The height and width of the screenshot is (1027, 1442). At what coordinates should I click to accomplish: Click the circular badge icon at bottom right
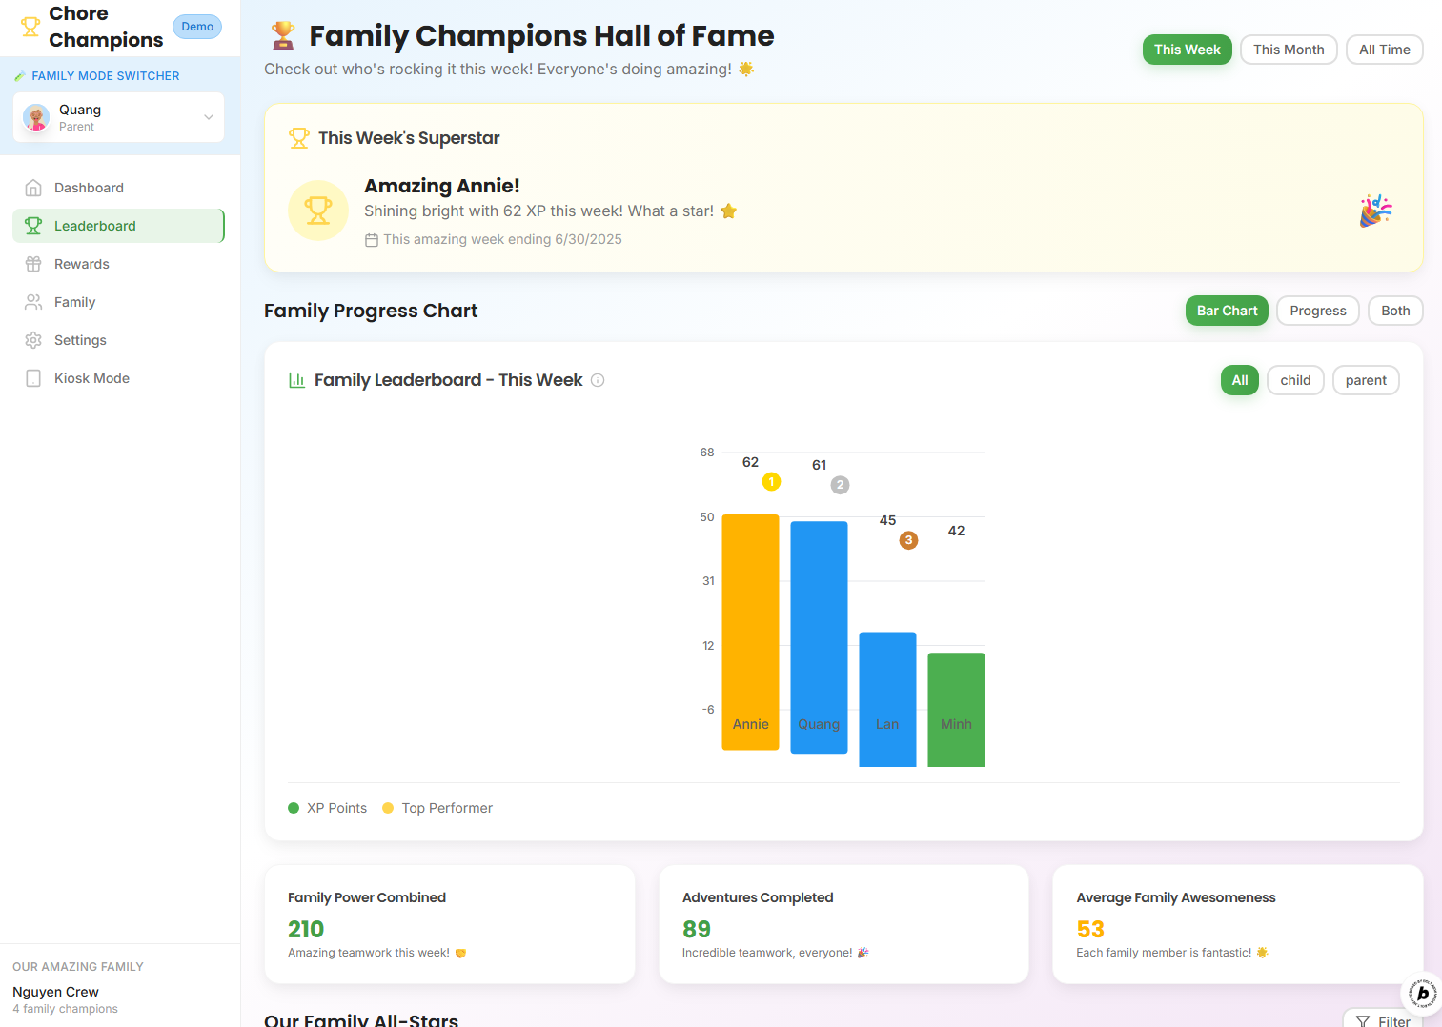[x=1421, y=994]
